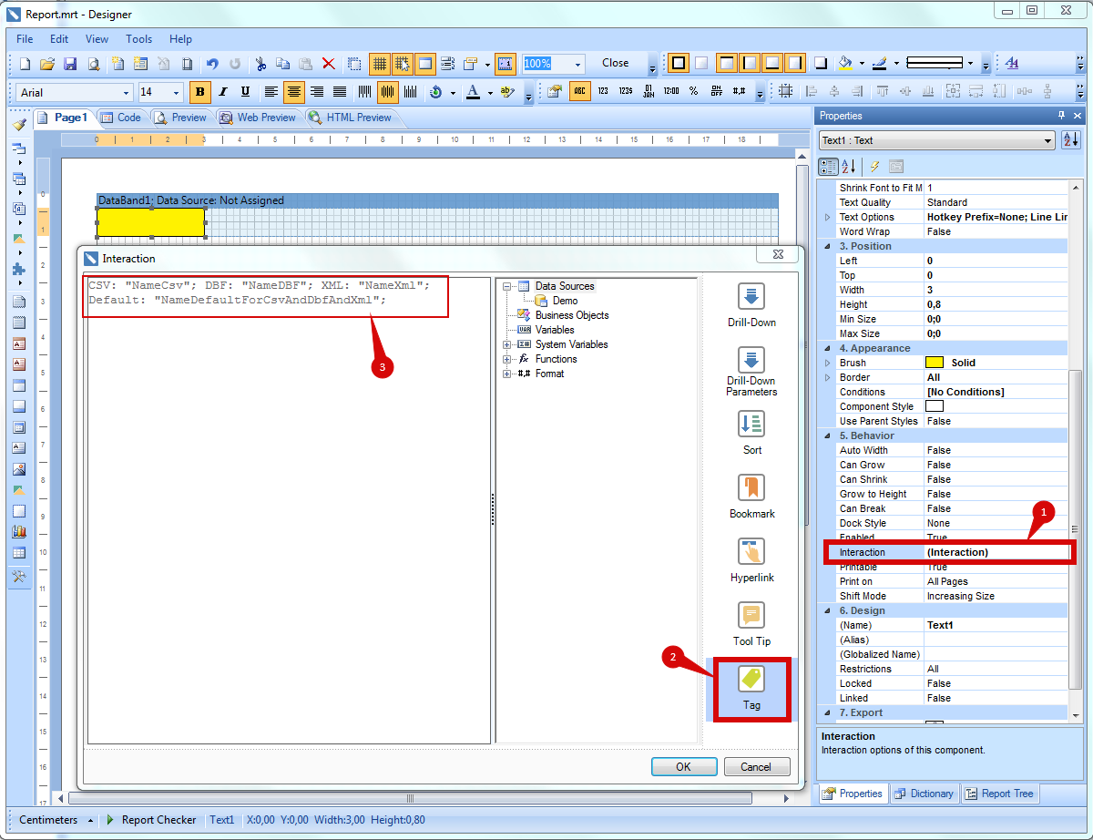The image size is (1093, 840).
Task: Toggle Italic font style
Action: click(x=222, y=92)
